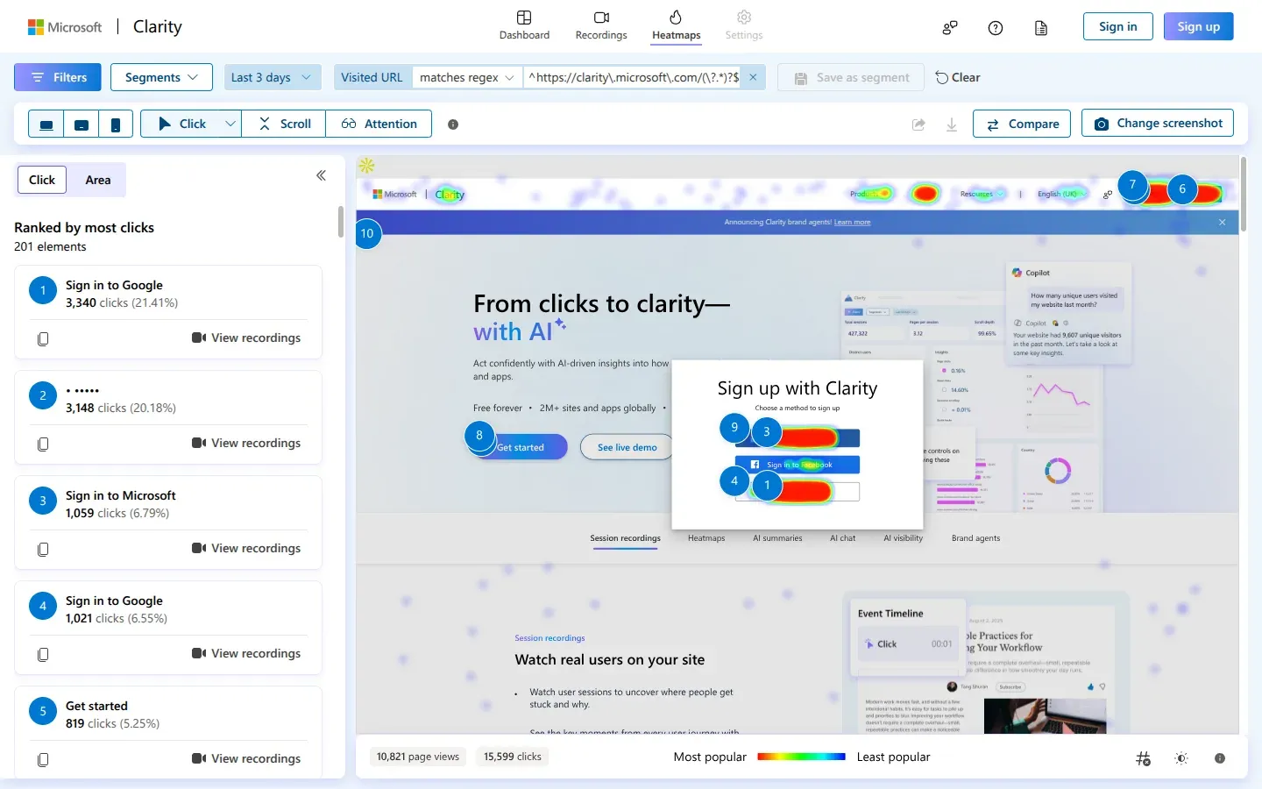Click the side panel scrollbar

click(341, 222)
